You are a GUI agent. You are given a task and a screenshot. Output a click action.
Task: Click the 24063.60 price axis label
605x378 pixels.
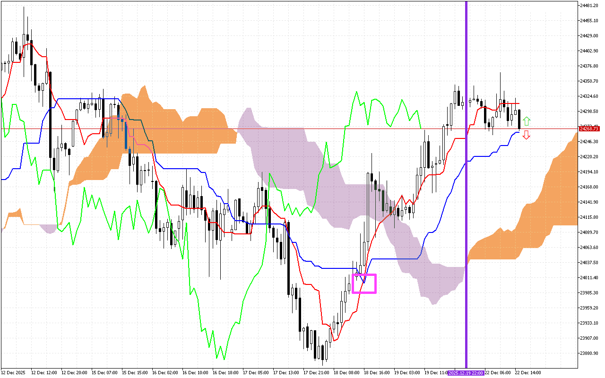[x=589, y=247]
